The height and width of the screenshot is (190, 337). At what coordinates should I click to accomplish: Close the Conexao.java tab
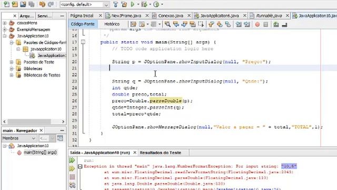189,16
